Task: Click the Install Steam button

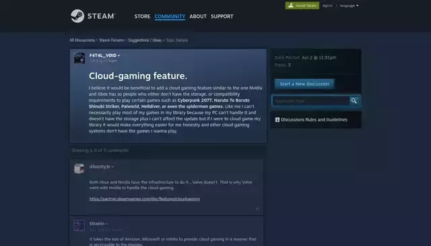Action: (x=302, y=5)
